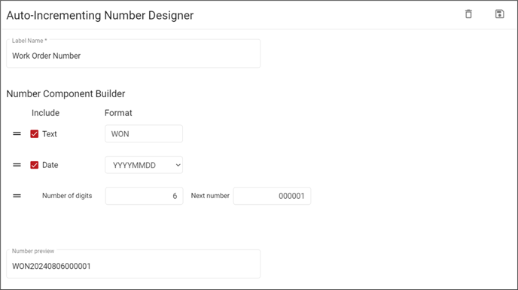Viewport: 518px width, 290px height.
Task: Focus the Label Name field
Action: click(x=133, y=54)
